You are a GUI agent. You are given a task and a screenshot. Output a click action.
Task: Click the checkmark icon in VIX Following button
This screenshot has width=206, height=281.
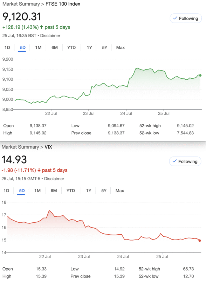point(174,161)
